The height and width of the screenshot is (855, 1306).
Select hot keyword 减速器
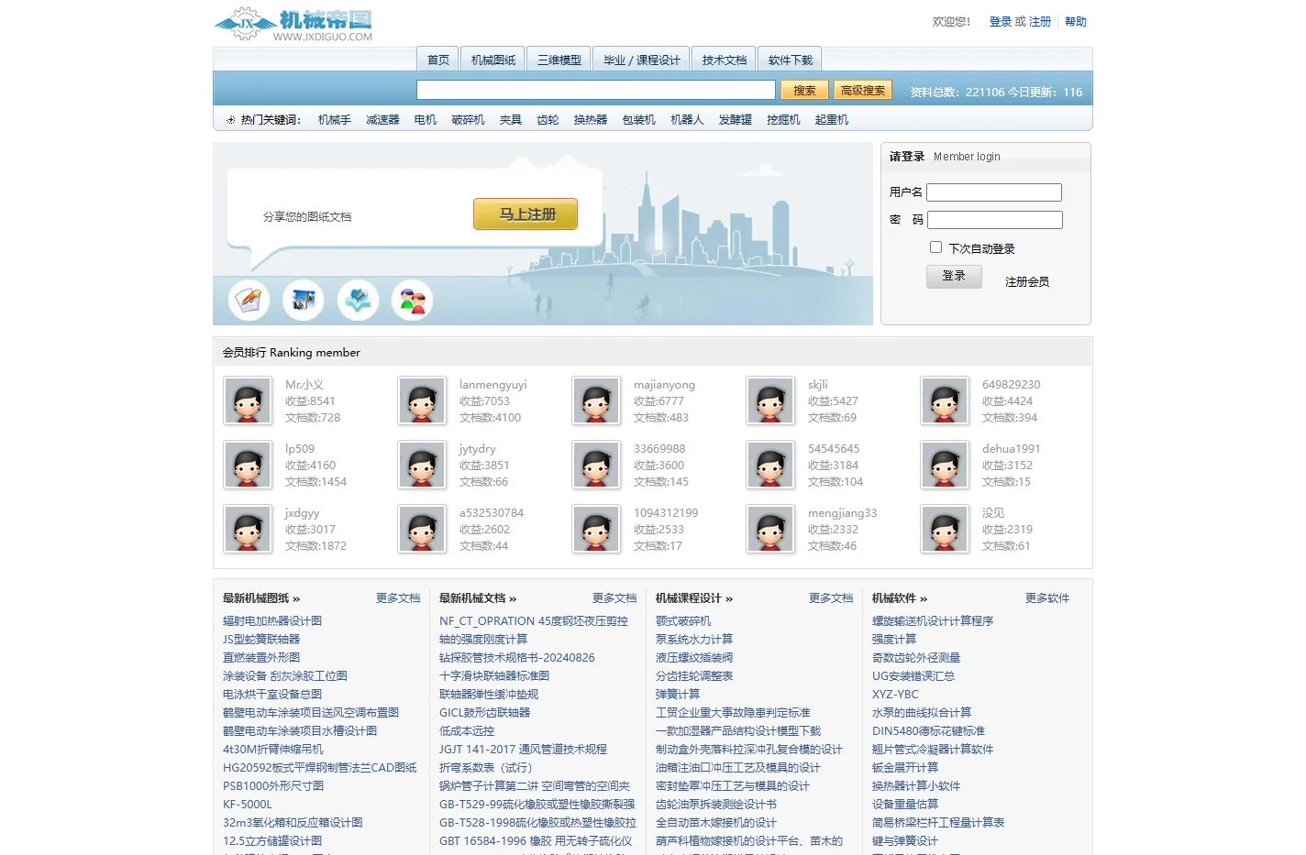pos(382,119)
